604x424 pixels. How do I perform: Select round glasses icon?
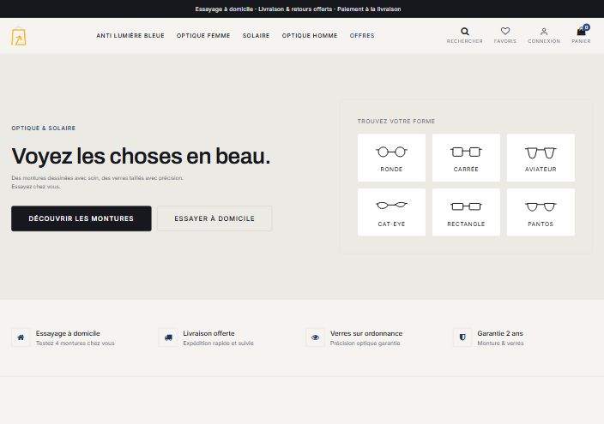pos(391,152)
